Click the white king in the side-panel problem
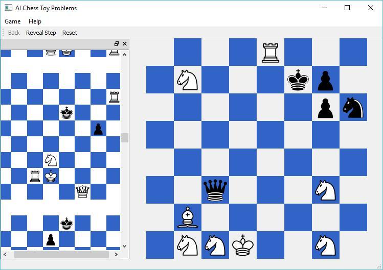 click(51, 176)
